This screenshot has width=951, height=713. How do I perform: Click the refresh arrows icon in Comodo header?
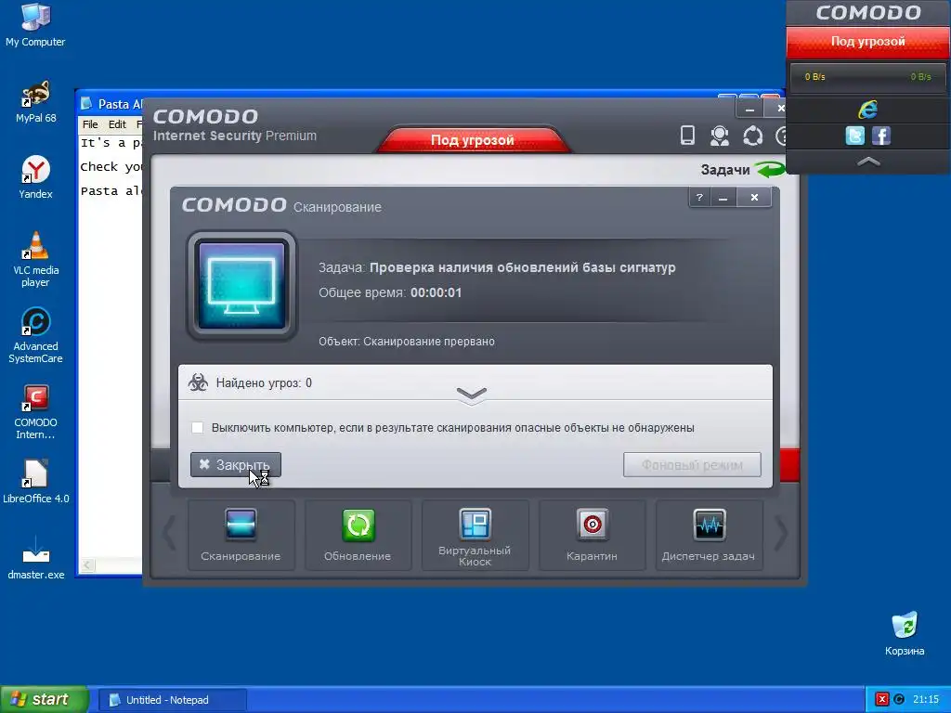coord(752,136)
